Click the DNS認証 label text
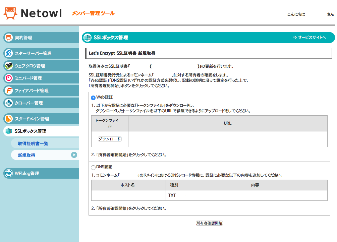The width and height of the screenshot is (337, 242). (104, 167)
